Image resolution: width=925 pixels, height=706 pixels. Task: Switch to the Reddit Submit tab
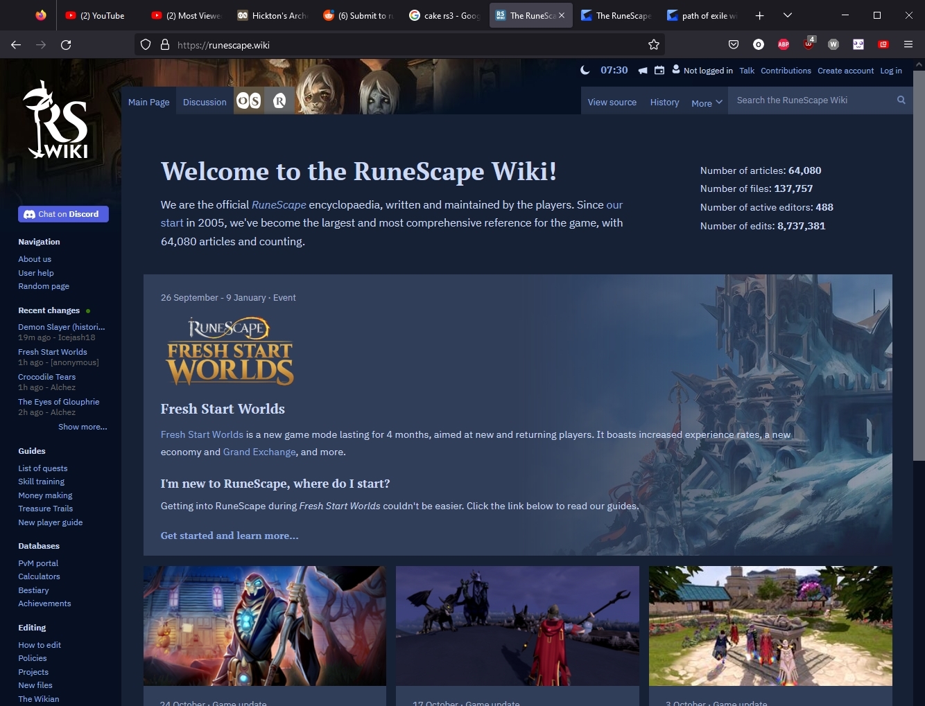tap(358, 15)
